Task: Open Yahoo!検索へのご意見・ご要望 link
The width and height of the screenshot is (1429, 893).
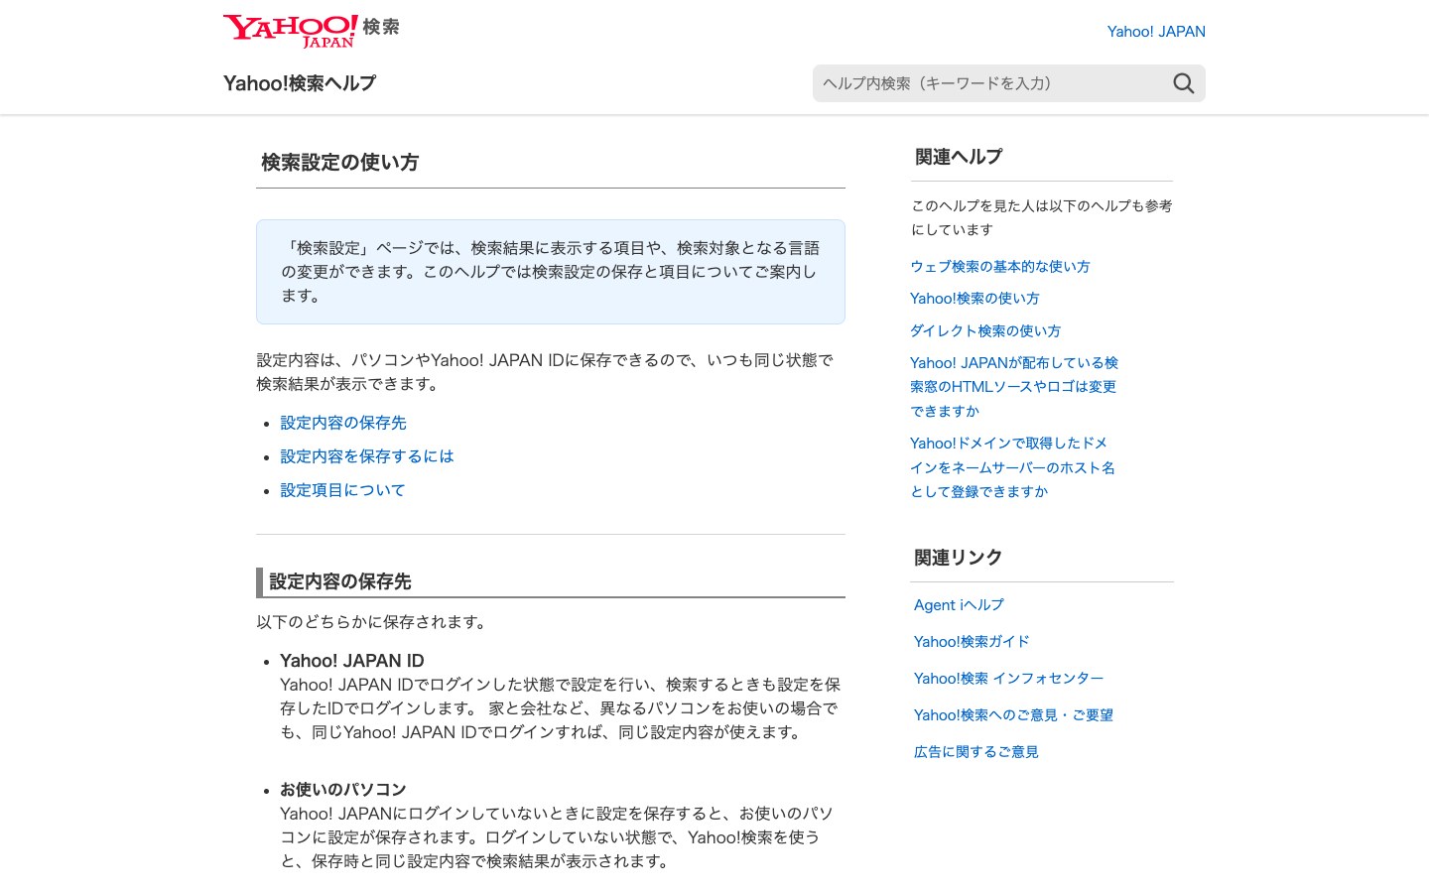Action: 1013,715
